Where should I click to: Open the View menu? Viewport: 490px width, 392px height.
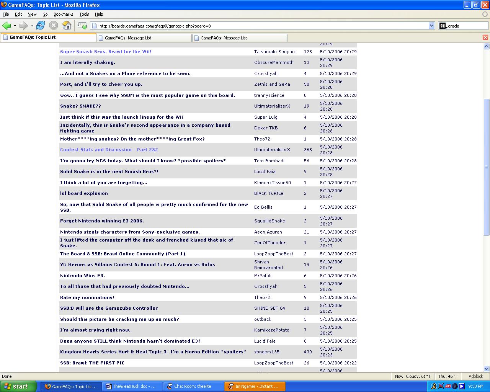coord(32,14)
